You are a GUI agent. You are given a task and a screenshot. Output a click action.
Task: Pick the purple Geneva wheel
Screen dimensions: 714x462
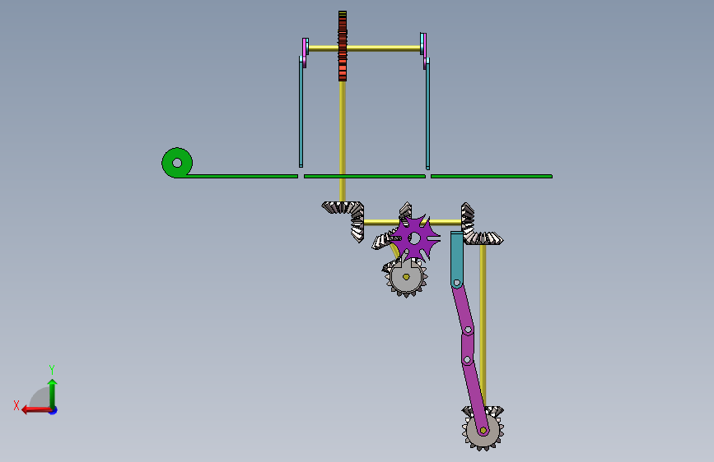(x=415, y=238)
